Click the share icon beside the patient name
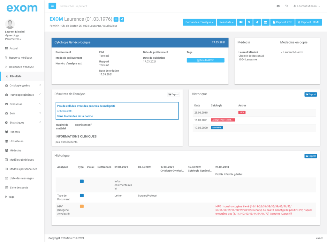 point(122,19)
